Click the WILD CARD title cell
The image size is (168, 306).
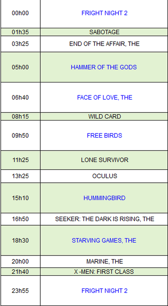point(104,117)
